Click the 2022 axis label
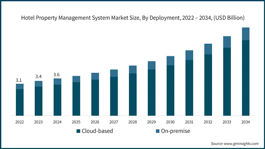 20,122
